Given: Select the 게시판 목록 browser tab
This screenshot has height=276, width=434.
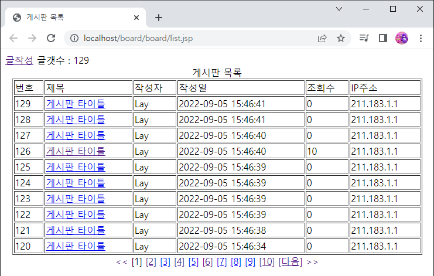Looking at the screenshot, I should [76, 18].
